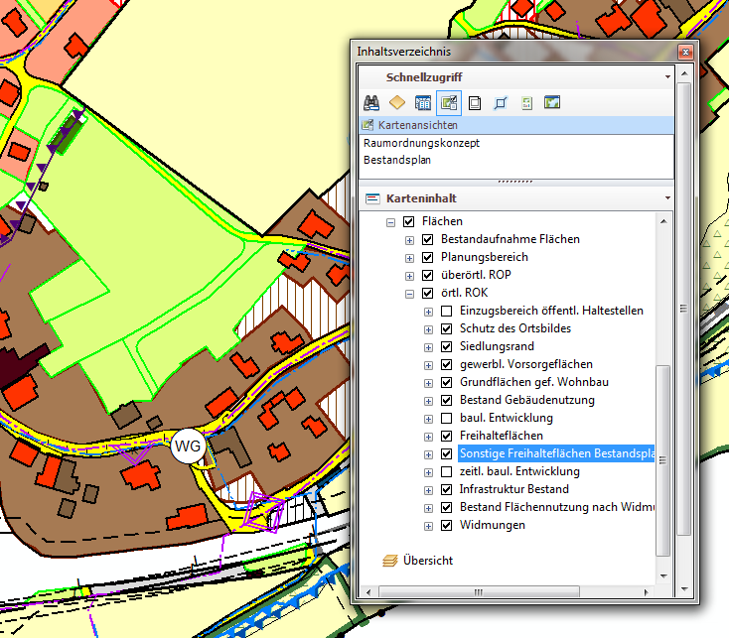This screenshot has height=638, width=729.
Task: Click the page layout icon in Schnellzugriff
Action: pyautogui.click(x=475, y=102)
